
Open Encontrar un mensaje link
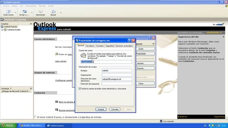[x=191, y=32]
